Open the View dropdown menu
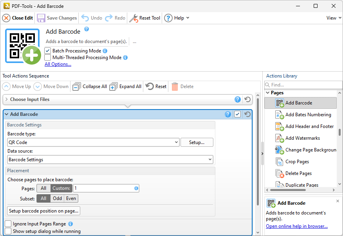The width and height of the screenshot is (343, 236). click(334, 18)
